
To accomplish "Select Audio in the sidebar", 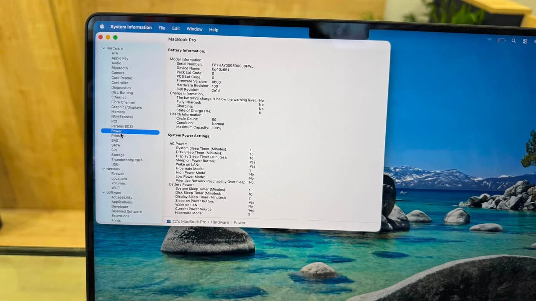I will (116, 63).
